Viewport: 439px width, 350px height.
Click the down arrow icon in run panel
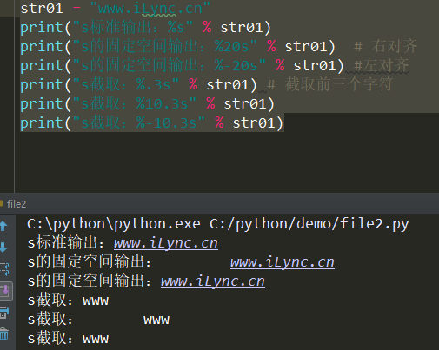pos(3,248)
